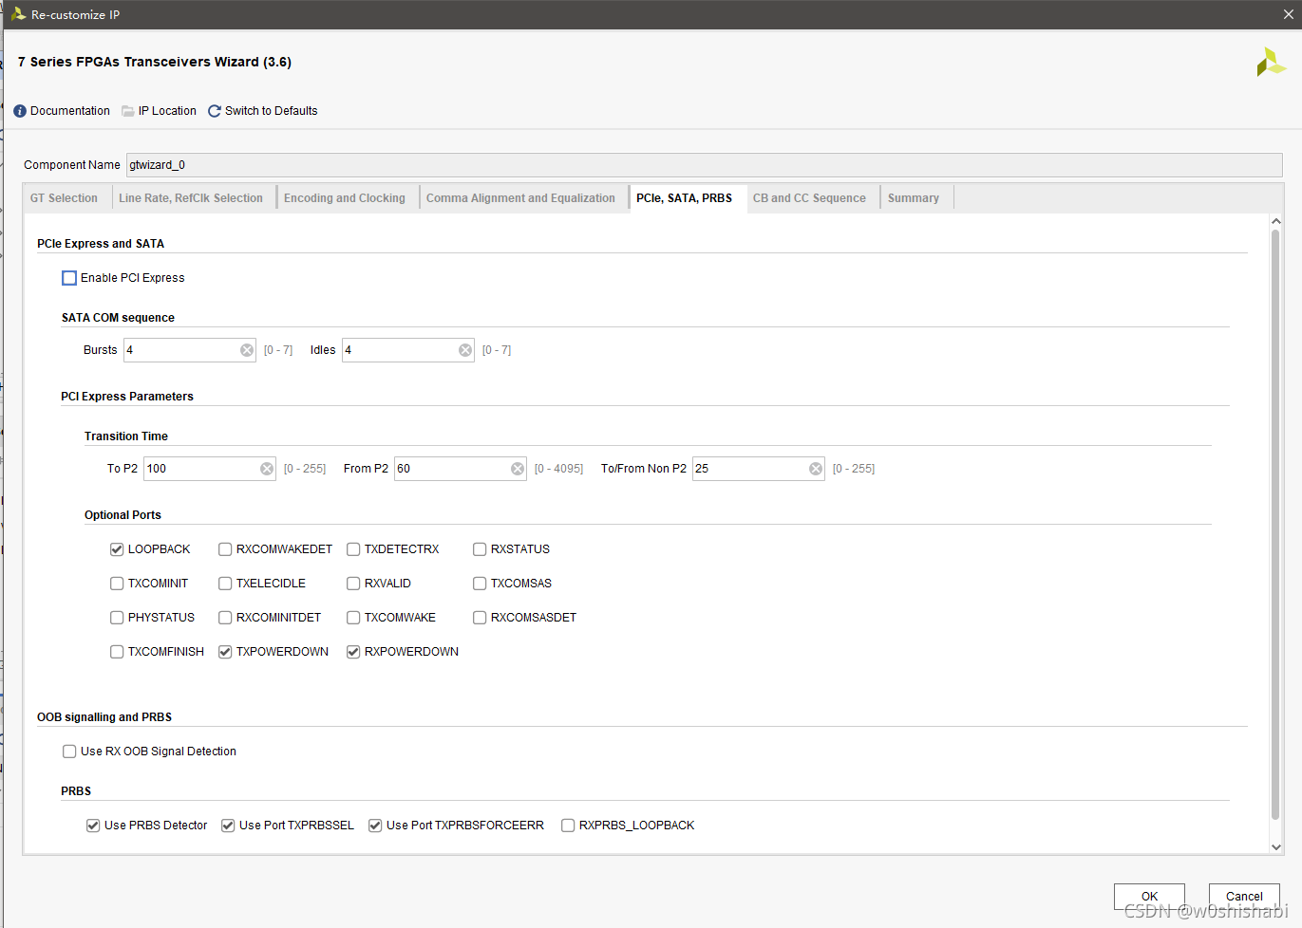This screenshot has width=1302, height=928.
Task: Open the Line Rate, RefClk Selection tab
Action: coord(191,198)
